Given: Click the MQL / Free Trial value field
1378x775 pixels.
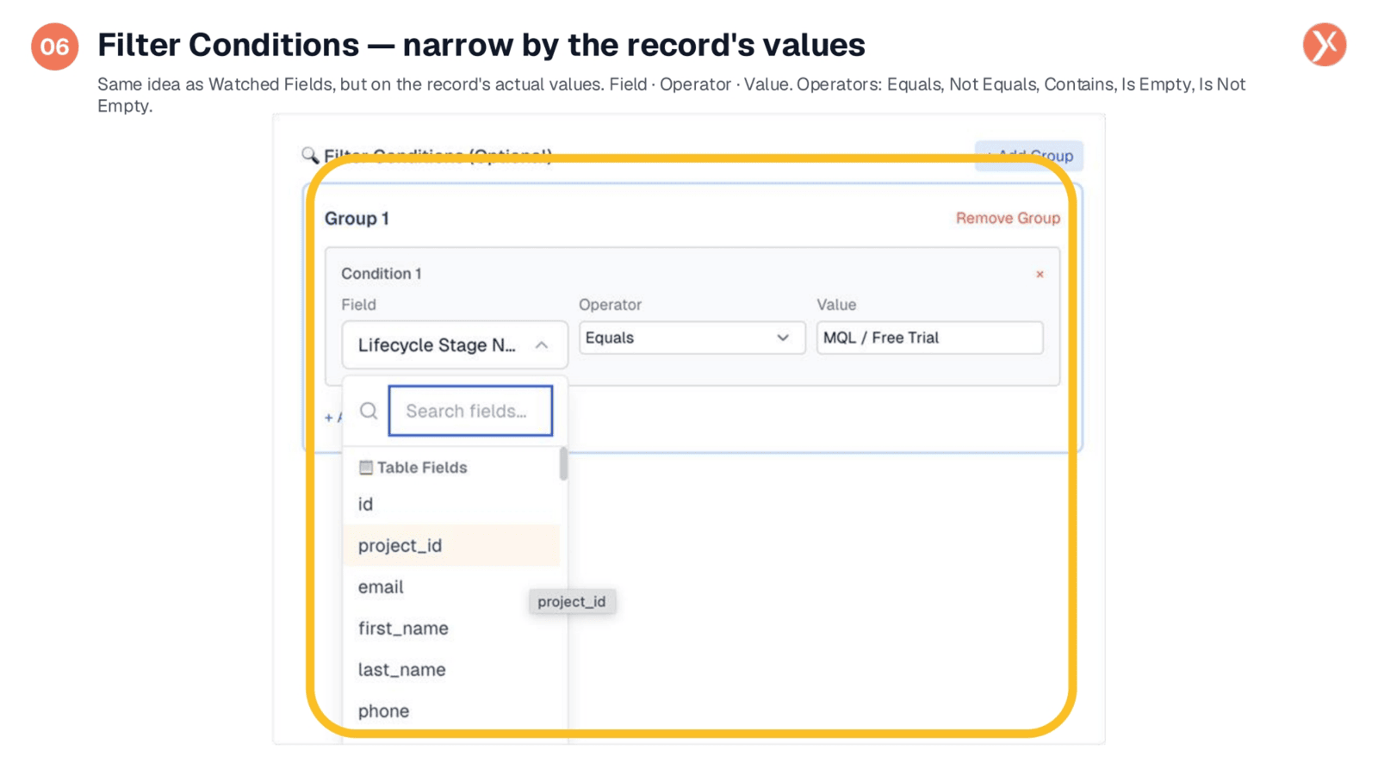Looking at the screenshot, I should [930, 338].
